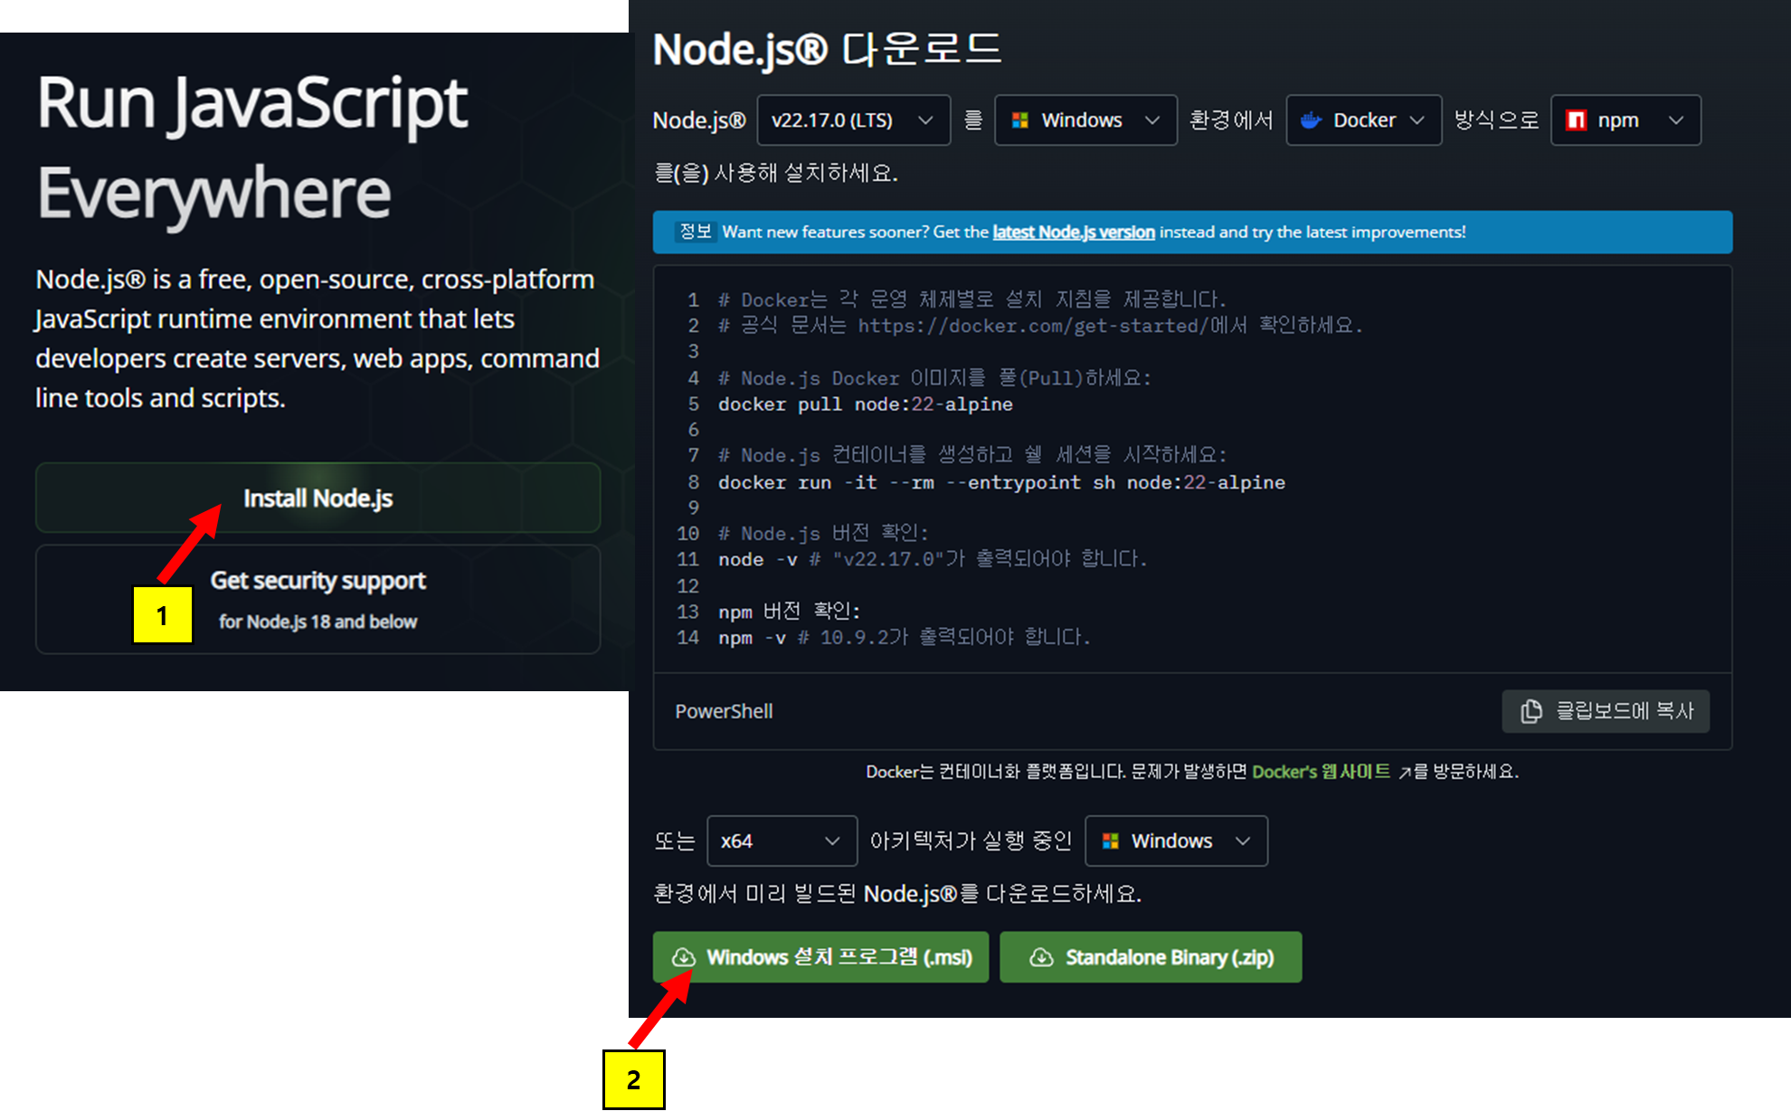This screenshot has width=1791, height=1111.
Task: Click the red npm logo icon
Action: click(x=1576, y=120)
